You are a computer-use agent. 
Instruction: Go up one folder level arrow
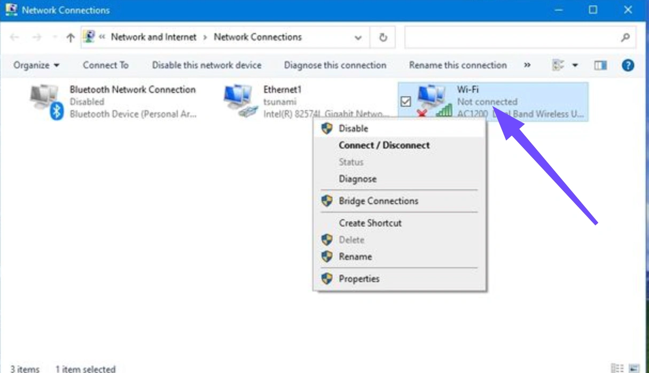[x=71, y=37]
